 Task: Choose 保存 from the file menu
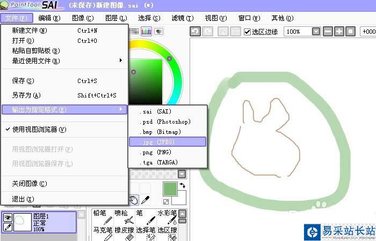coord(64,81)
